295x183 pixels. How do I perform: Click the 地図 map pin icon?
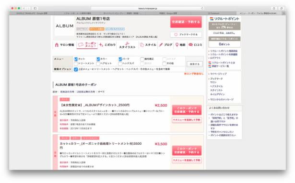(177, 45)
